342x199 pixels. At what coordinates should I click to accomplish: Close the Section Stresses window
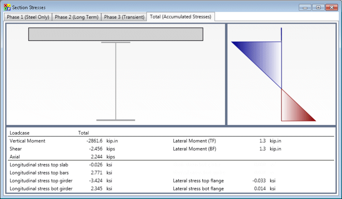[x=331, y=7]
